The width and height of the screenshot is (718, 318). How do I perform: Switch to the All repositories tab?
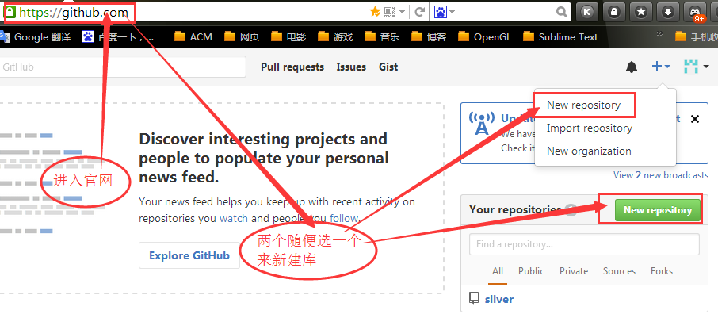(x=498, y=271)
